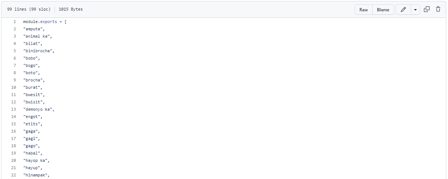The image size is (448, 179).
Task: Select line number 20
Action: click(x=14, y=160)
